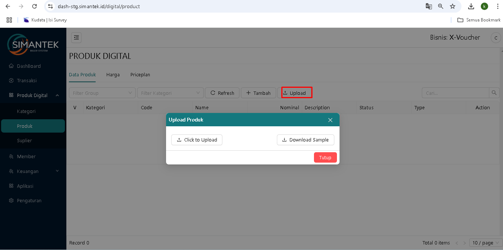
Task: Click next page arrow in pagination
Action: tap(465, 243)
